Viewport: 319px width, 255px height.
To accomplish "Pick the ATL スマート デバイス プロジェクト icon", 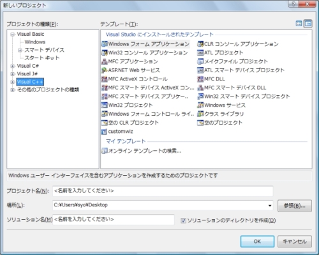I will (x=200, y=70).
